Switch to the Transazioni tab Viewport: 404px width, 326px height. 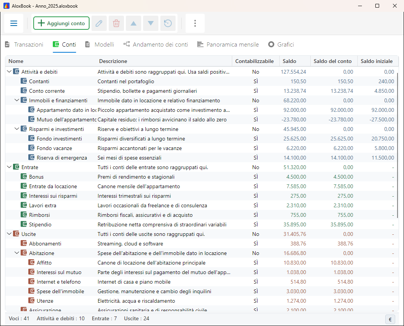[24, 45]
